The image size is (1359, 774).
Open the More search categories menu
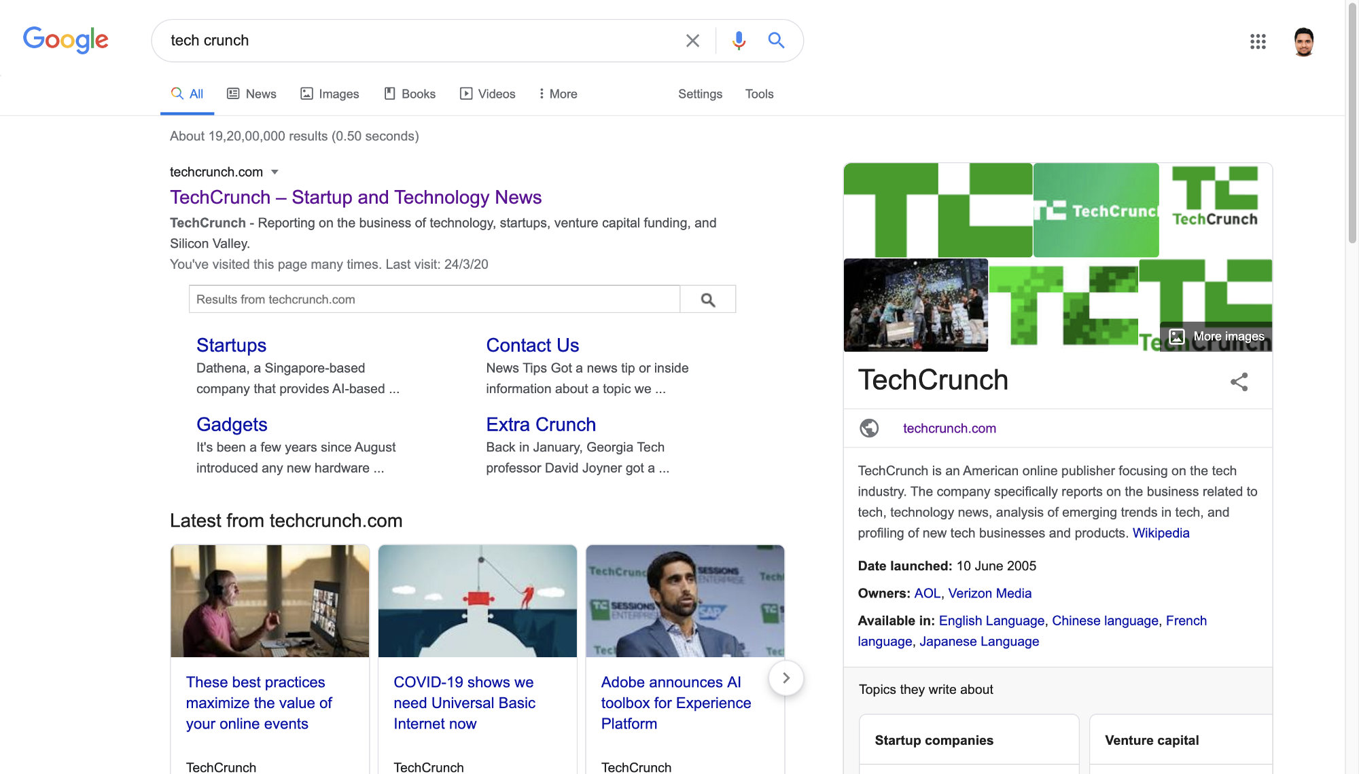tap(558, 94)
